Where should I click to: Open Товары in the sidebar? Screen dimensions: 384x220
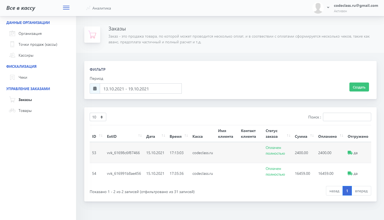click(25, 111)
